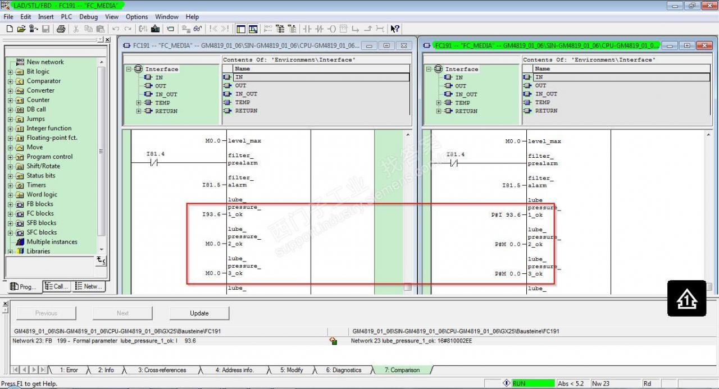719x389 pixels.
Task: Switch to the 3: Cross-references tab
Action: (162, 370)
